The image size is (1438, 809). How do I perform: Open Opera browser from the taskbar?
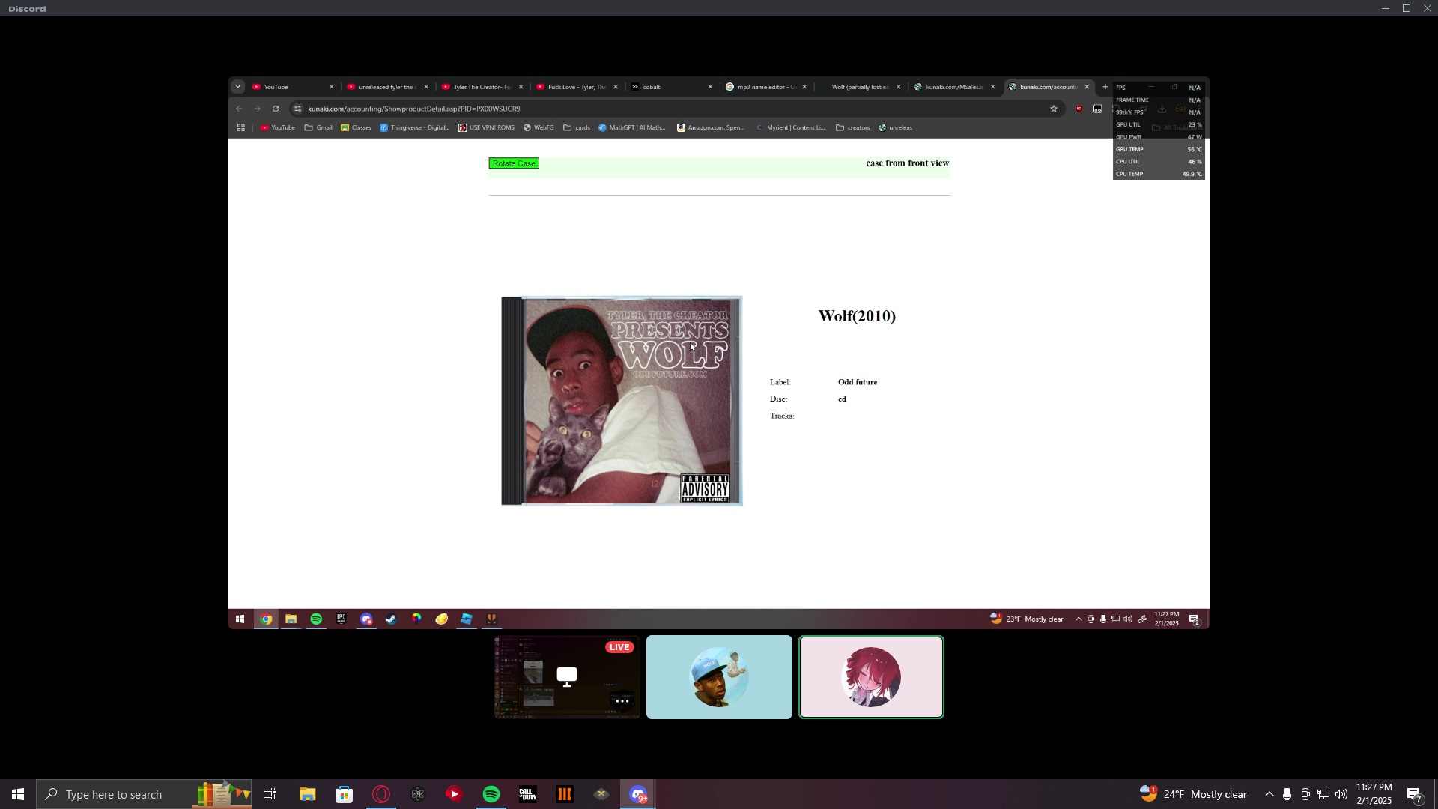(381, 794)
